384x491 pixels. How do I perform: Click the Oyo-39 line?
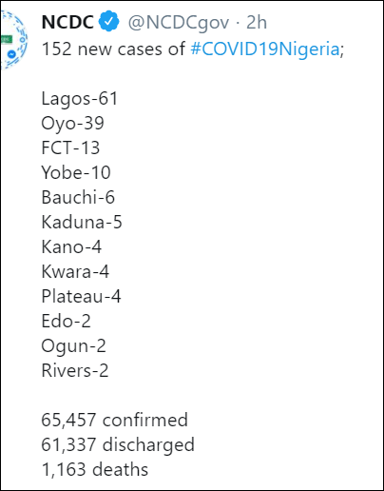coord(72,124)
